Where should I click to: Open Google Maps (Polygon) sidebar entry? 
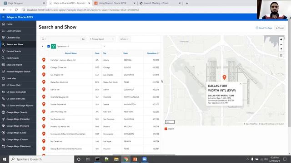18,126
